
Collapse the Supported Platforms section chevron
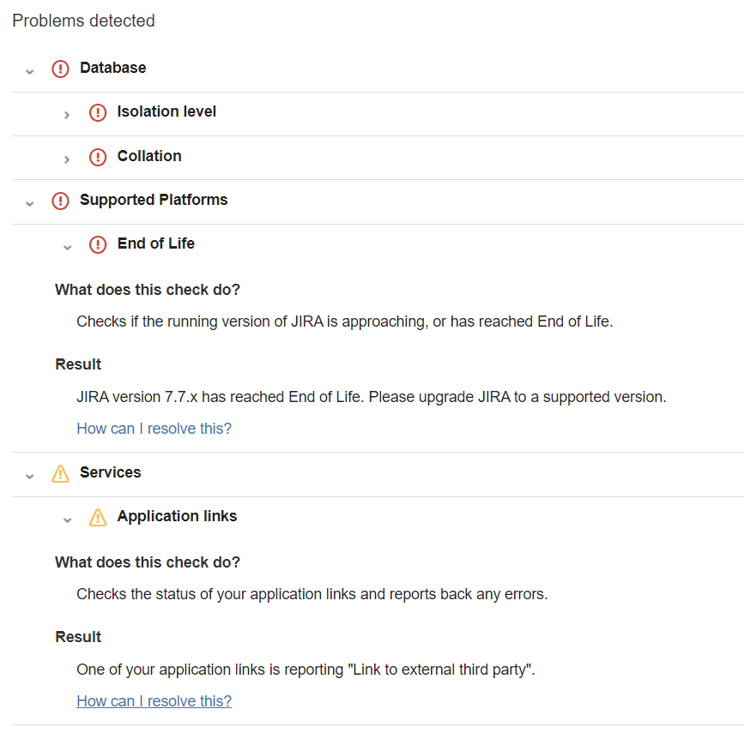pos(29,204)
